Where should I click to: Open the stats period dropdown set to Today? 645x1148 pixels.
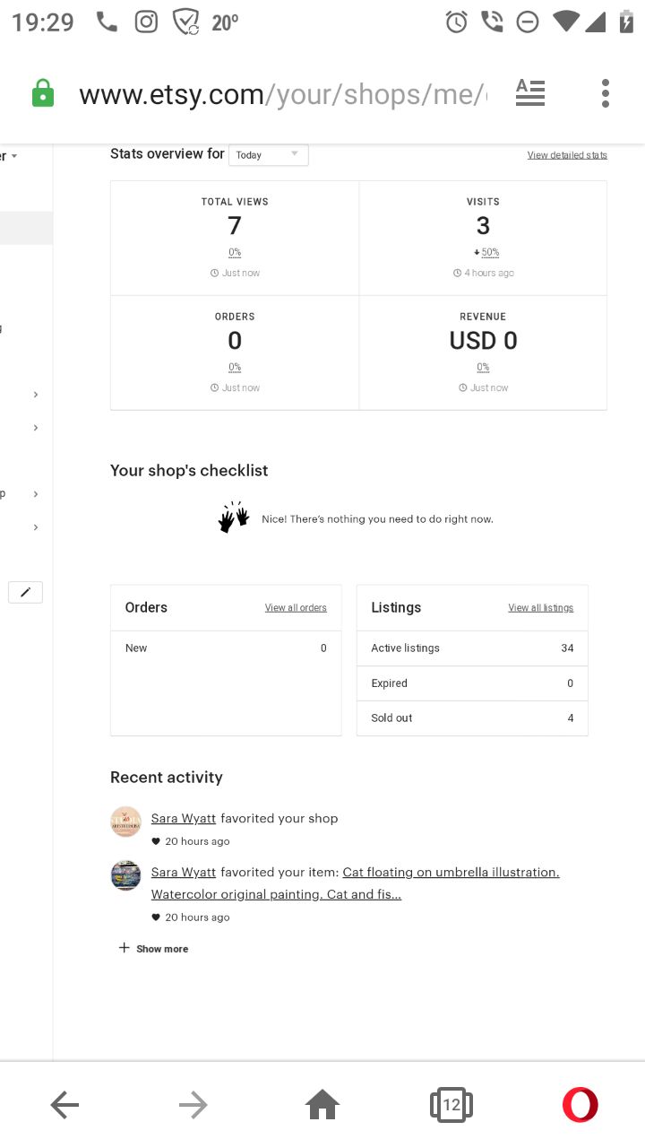point(269,155)
